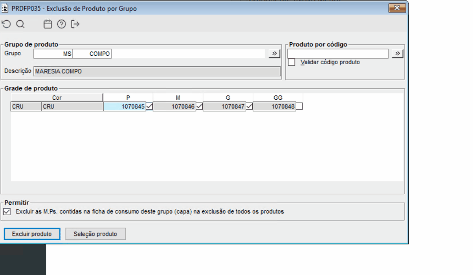This screenshot has height=275, width=473.
Task: Select the G size cell 1070847
Action: point(225,106)
